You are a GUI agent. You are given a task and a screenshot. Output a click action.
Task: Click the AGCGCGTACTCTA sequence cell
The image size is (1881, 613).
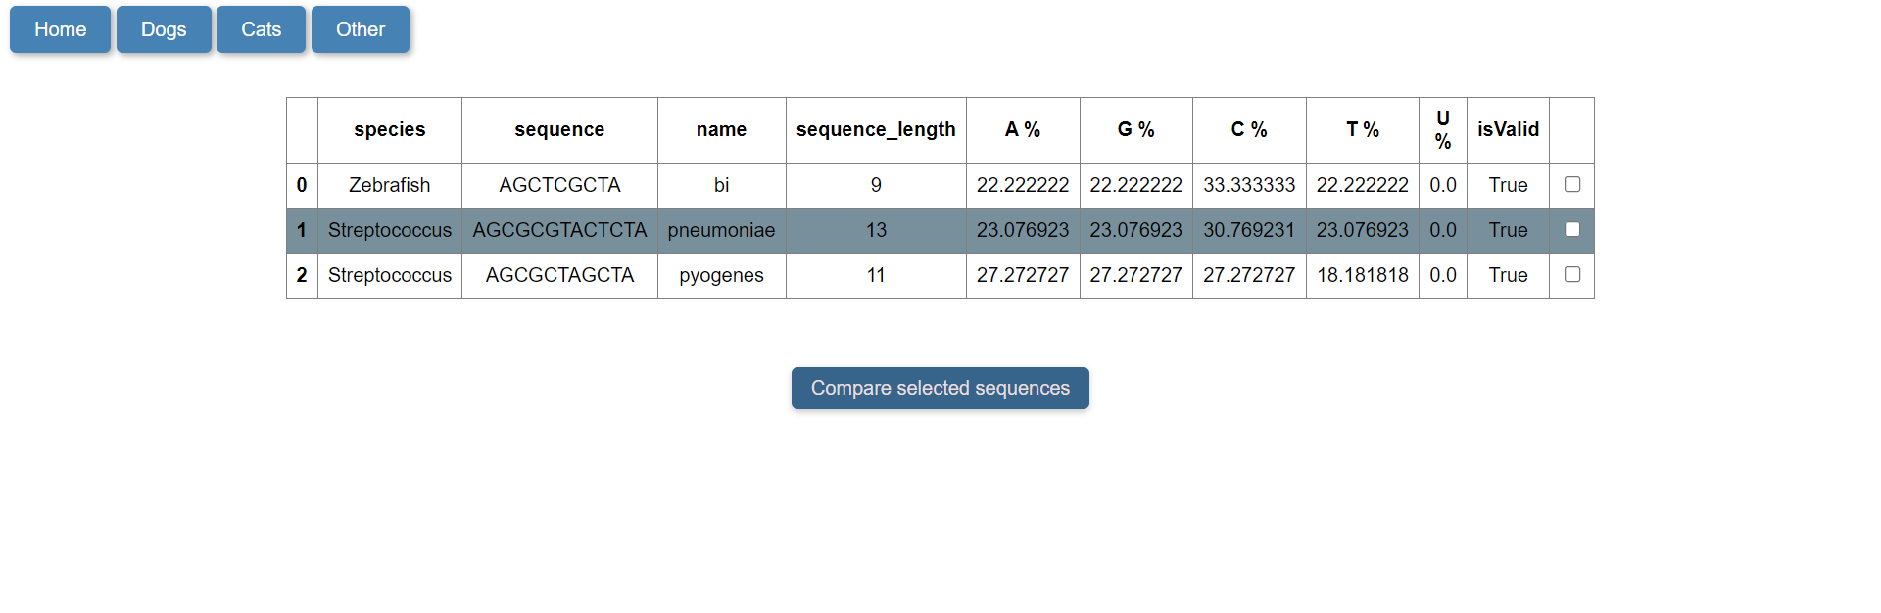coord(559,230)
